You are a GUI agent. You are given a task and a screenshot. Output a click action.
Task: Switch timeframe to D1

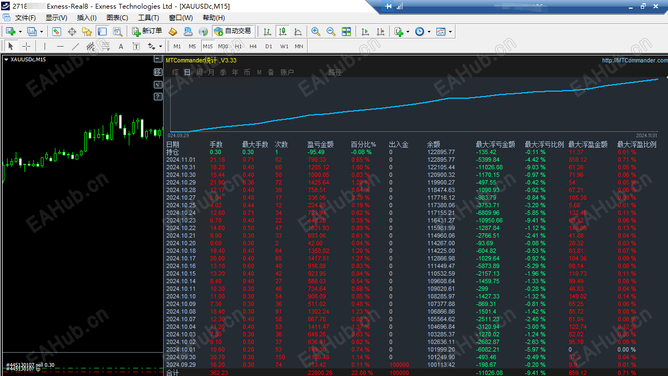click(x=269, y=46)
